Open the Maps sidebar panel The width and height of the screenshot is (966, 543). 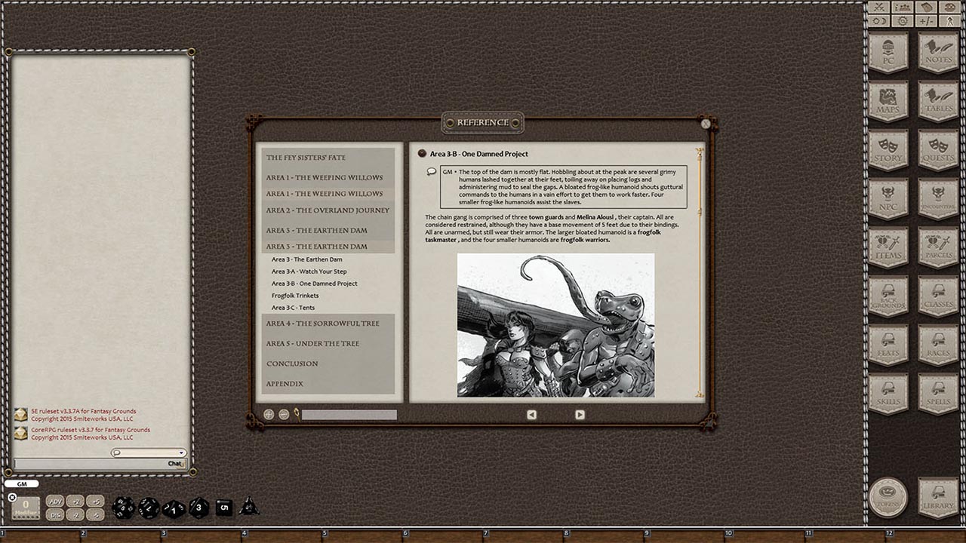[x=888, y=99]
